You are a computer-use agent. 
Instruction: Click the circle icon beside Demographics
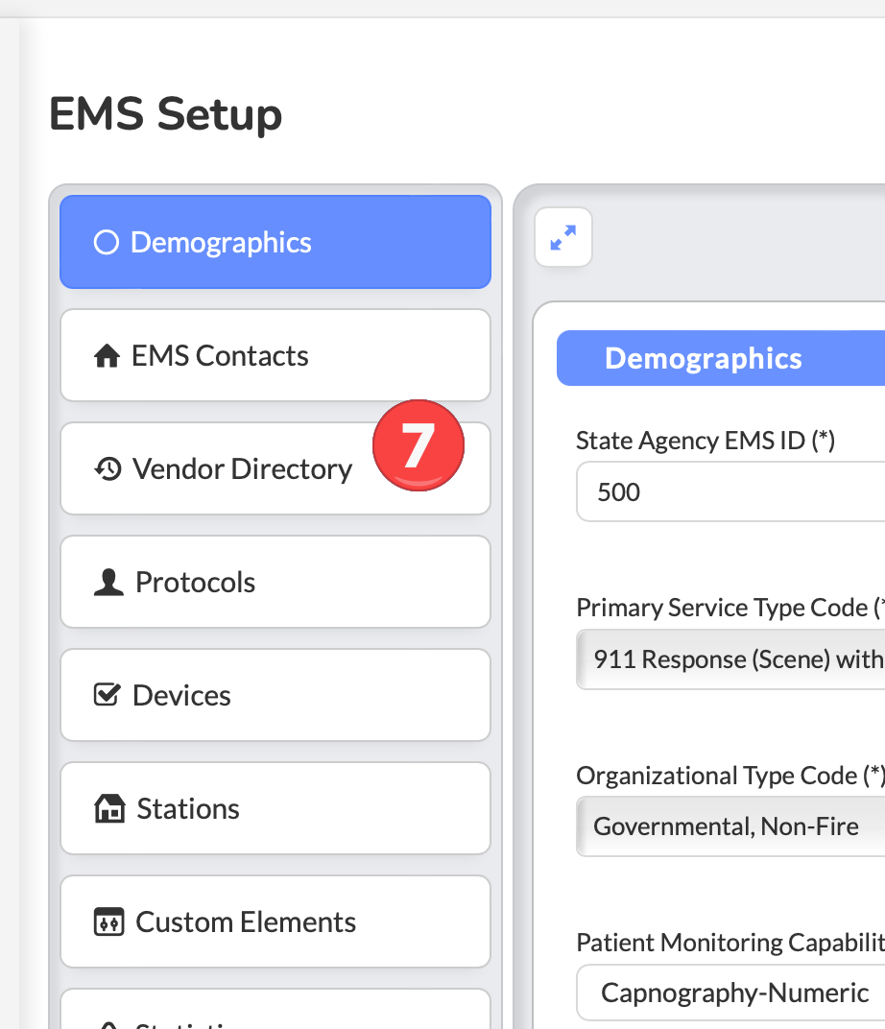(x=105, y=242)
